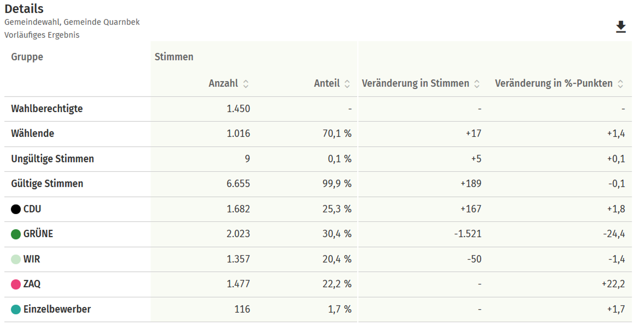Image resolution: width=633 pixels, height=325 pixels.
Task: Select the Wählende row label
Action: [33, 133]
